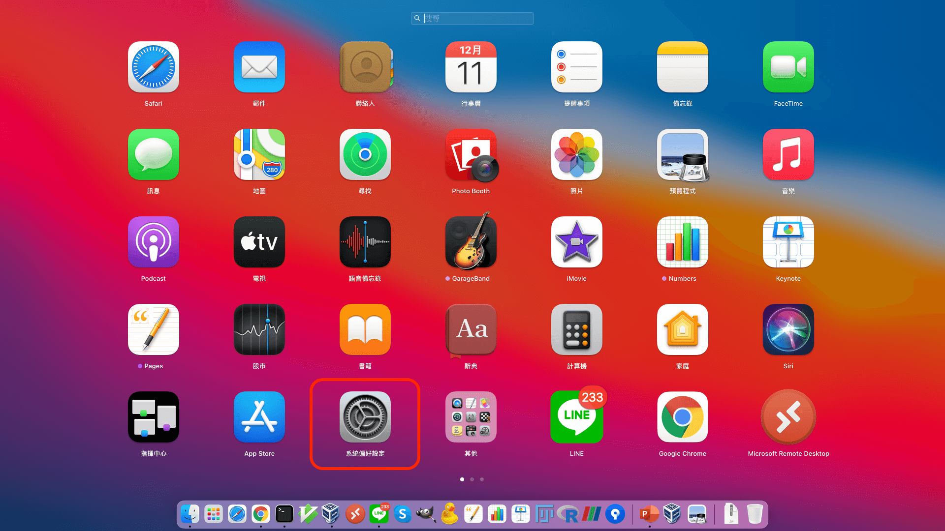Select the first Launchpad page dot
This screenshot has height=531, width=945.
pos(462,479)
